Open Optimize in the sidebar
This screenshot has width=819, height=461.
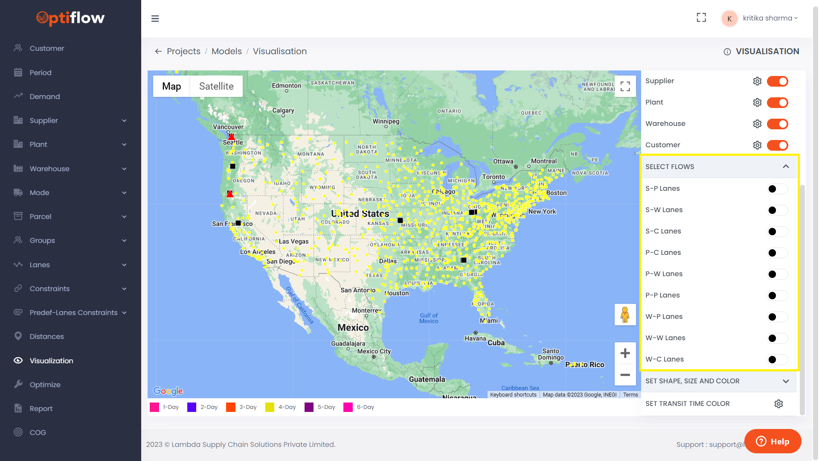pos(45,385)
